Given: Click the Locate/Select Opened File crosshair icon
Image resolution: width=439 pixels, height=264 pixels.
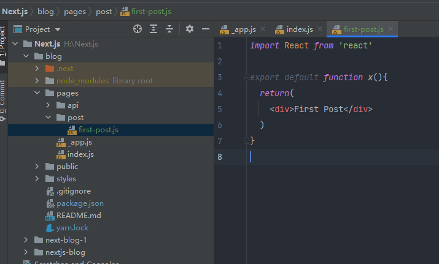Looking at the screenshot, I should pos(138,29).
